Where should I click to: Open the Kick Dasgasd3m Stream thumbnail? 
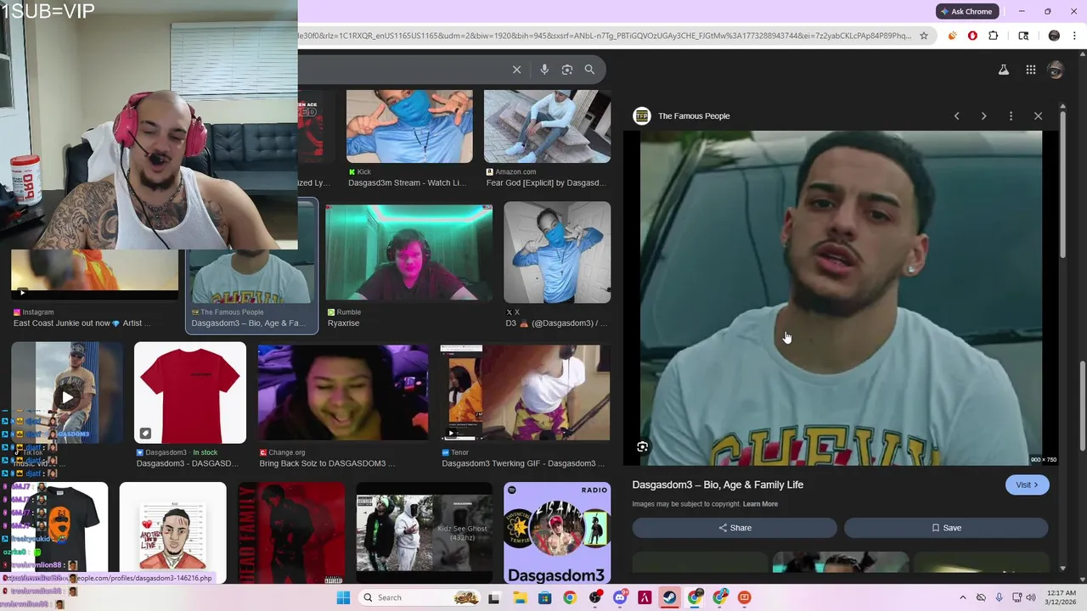click(409, 126)
